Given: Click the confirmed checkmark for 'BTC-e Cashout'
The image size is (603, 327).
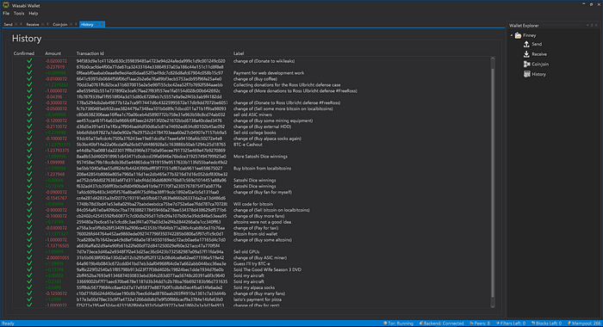Looking at the screenshot, I should point(29,145).
